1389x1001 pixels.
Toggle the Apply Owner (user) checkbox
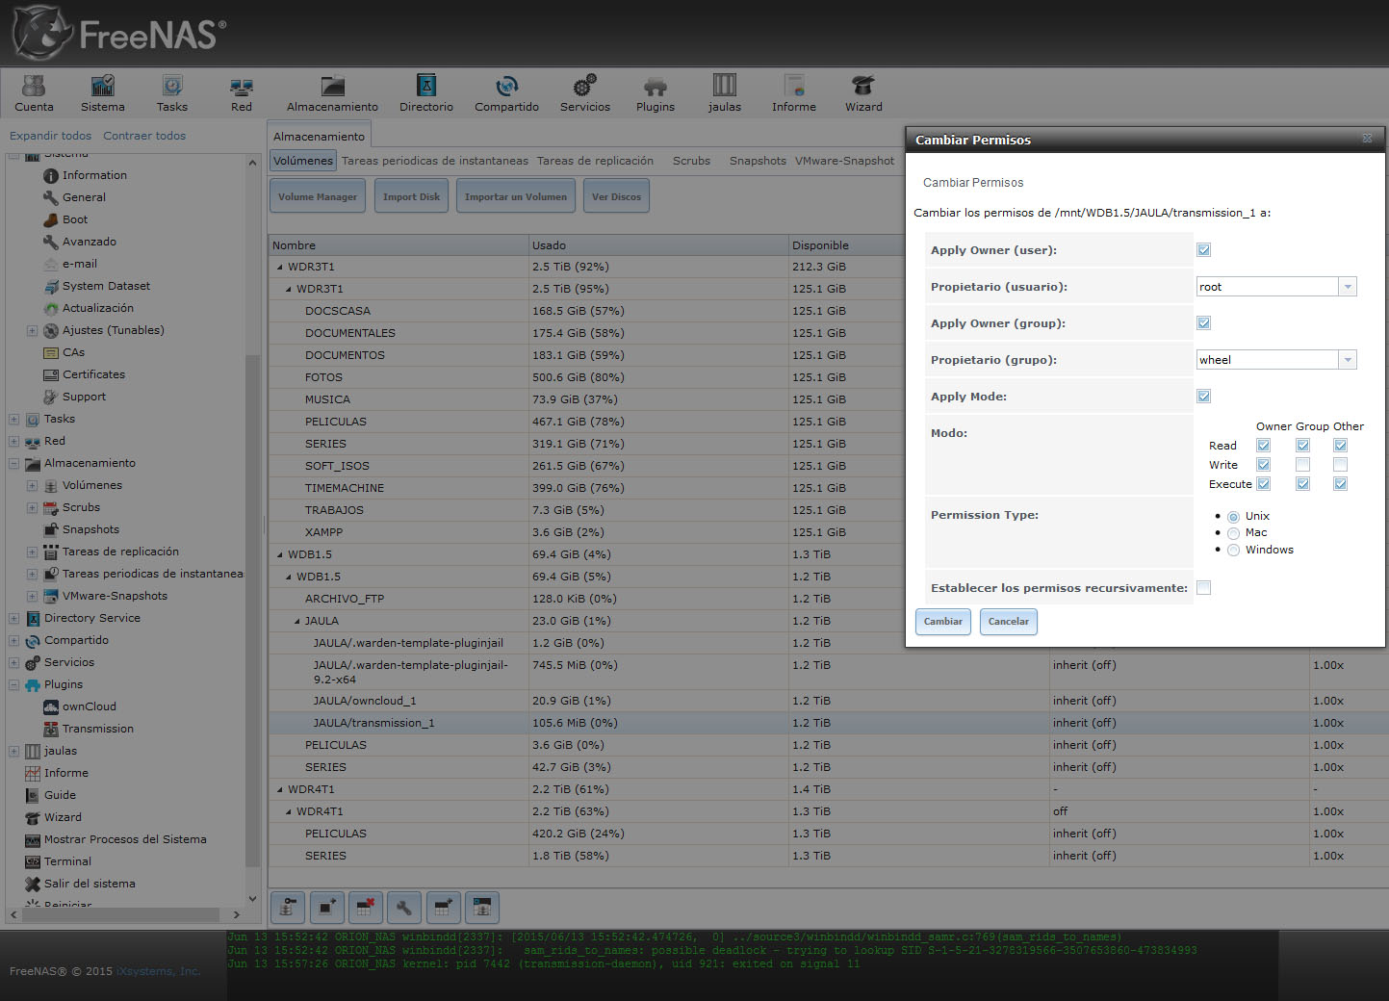click(1203, 250)
